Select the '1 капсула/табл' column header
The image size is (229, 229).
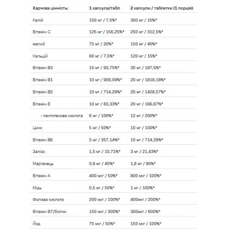click(104, 8)
